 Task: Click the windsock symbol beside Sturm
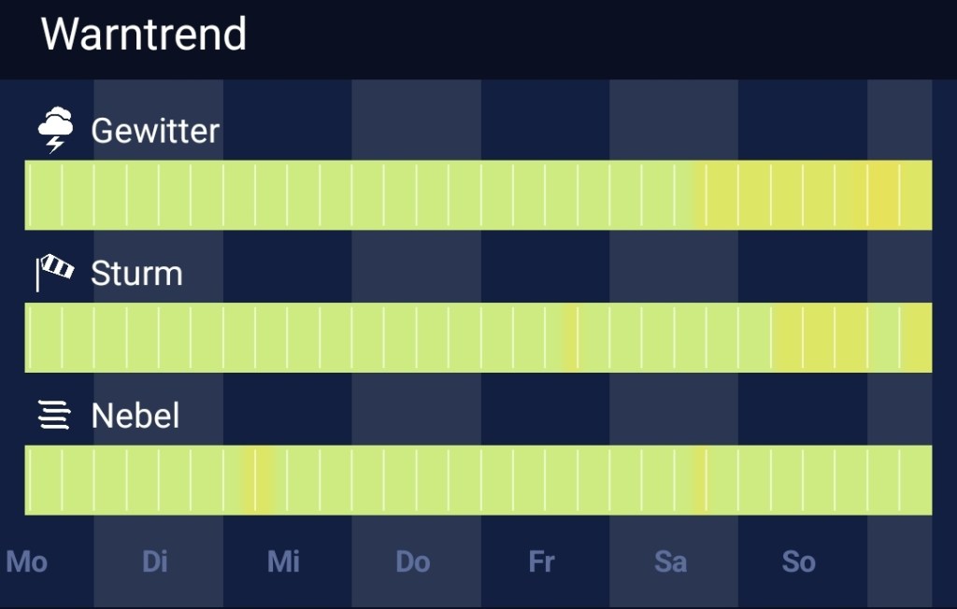[56, 266]
